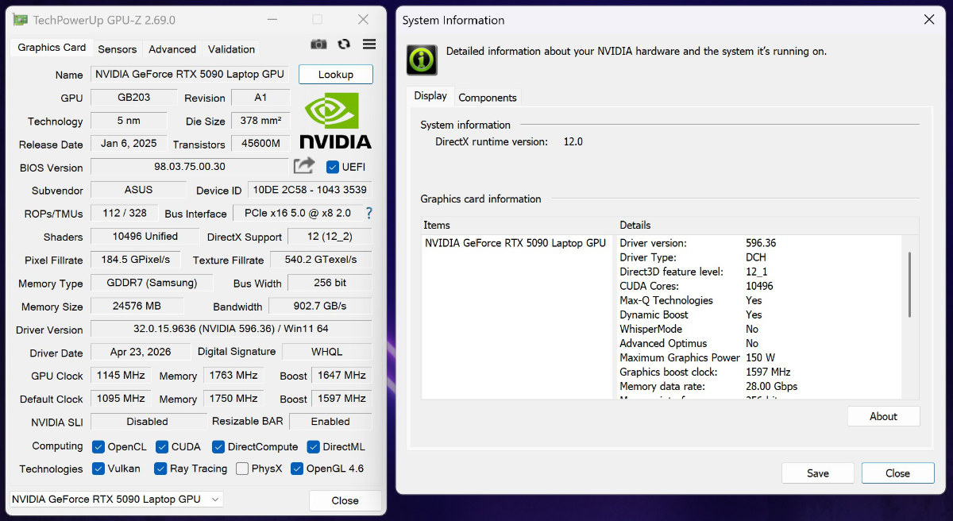Screen dimensions: 953x521
Task: Switch to the Sensors tab
Action: click(118, 48)
